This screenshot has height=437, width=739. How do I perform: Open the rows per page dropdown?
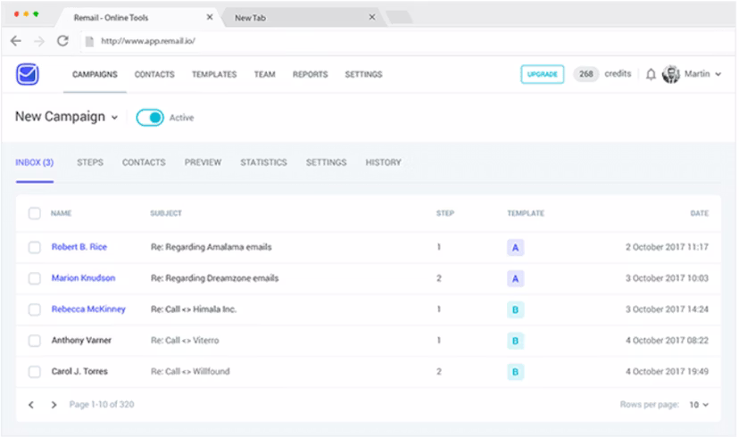tap(698, 405)
